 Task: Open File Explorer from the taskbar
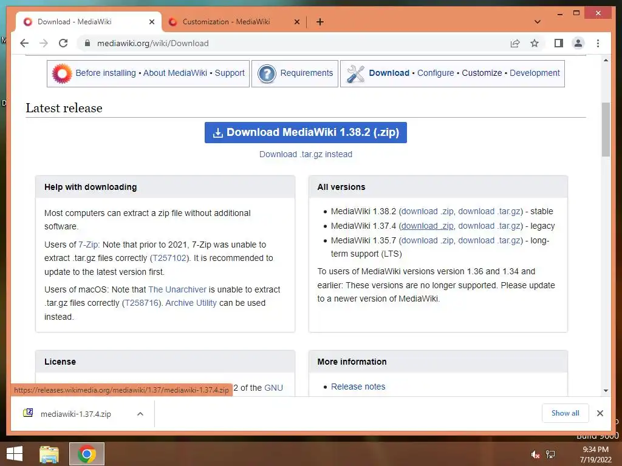(49, 454)
